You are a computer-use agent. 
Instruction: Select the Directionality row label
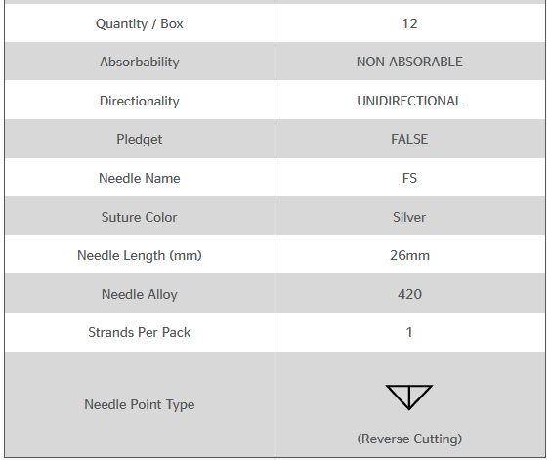coord(140,101)
